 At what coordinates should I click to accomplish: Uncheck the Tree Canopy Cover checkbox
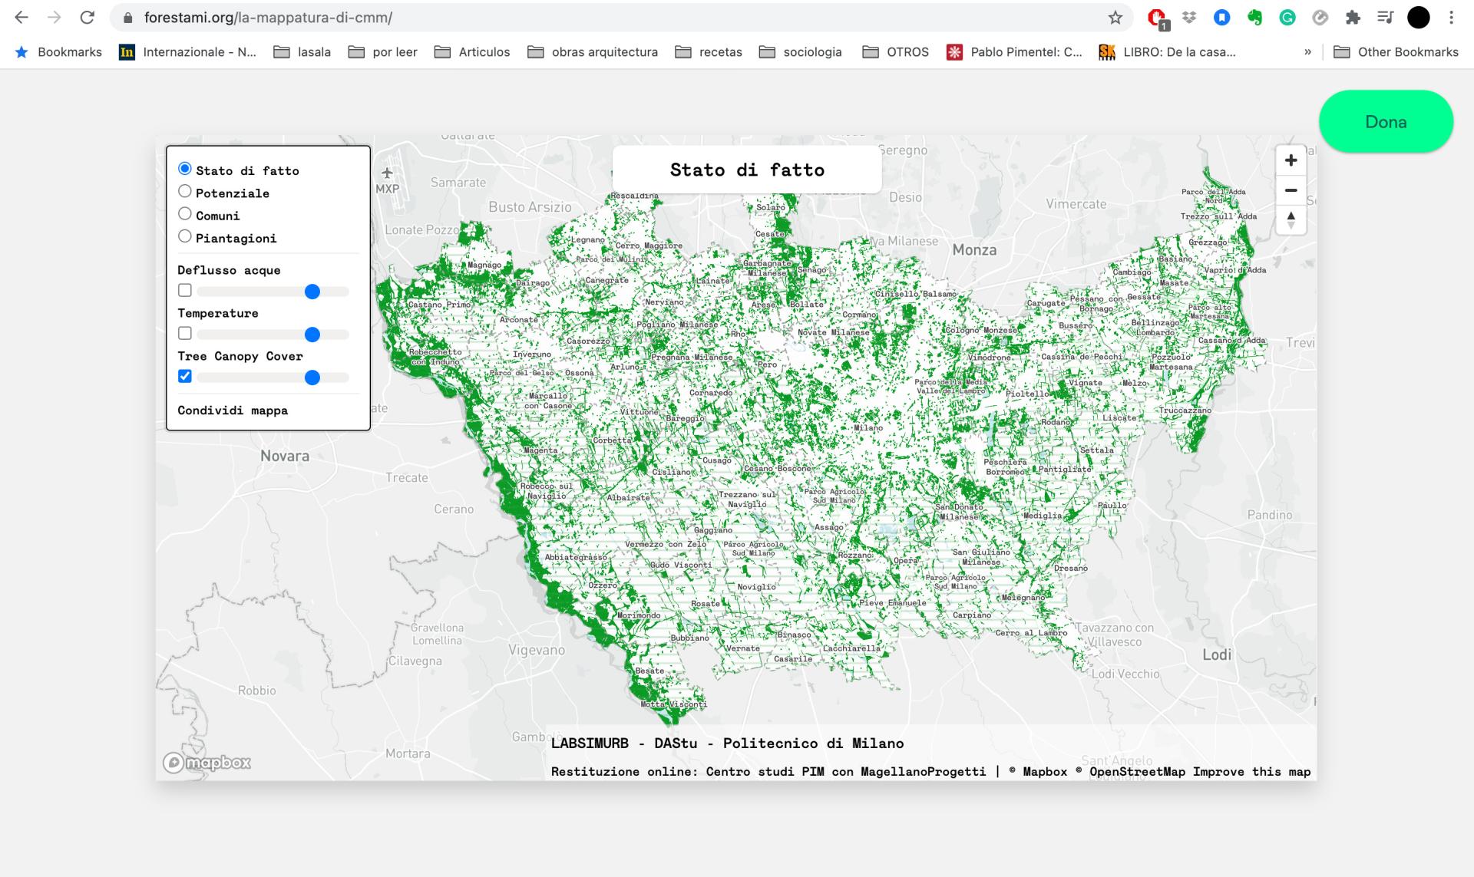click(185, 376)
